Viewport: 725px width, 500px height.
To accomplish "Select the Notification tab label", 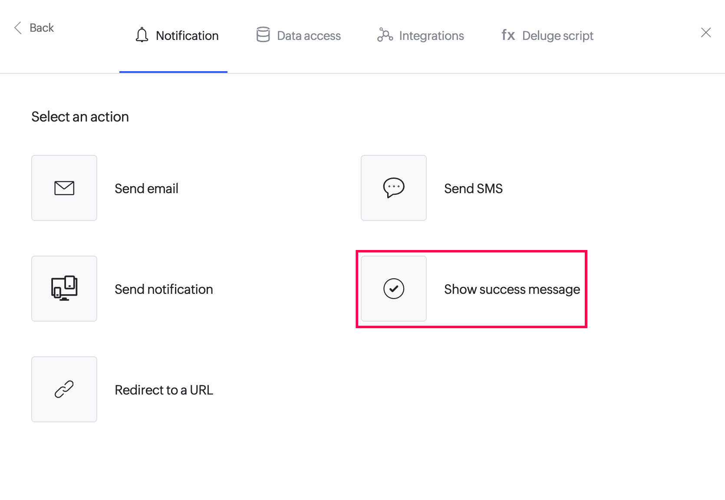I will pyautogui.click(x=187, y=36).
